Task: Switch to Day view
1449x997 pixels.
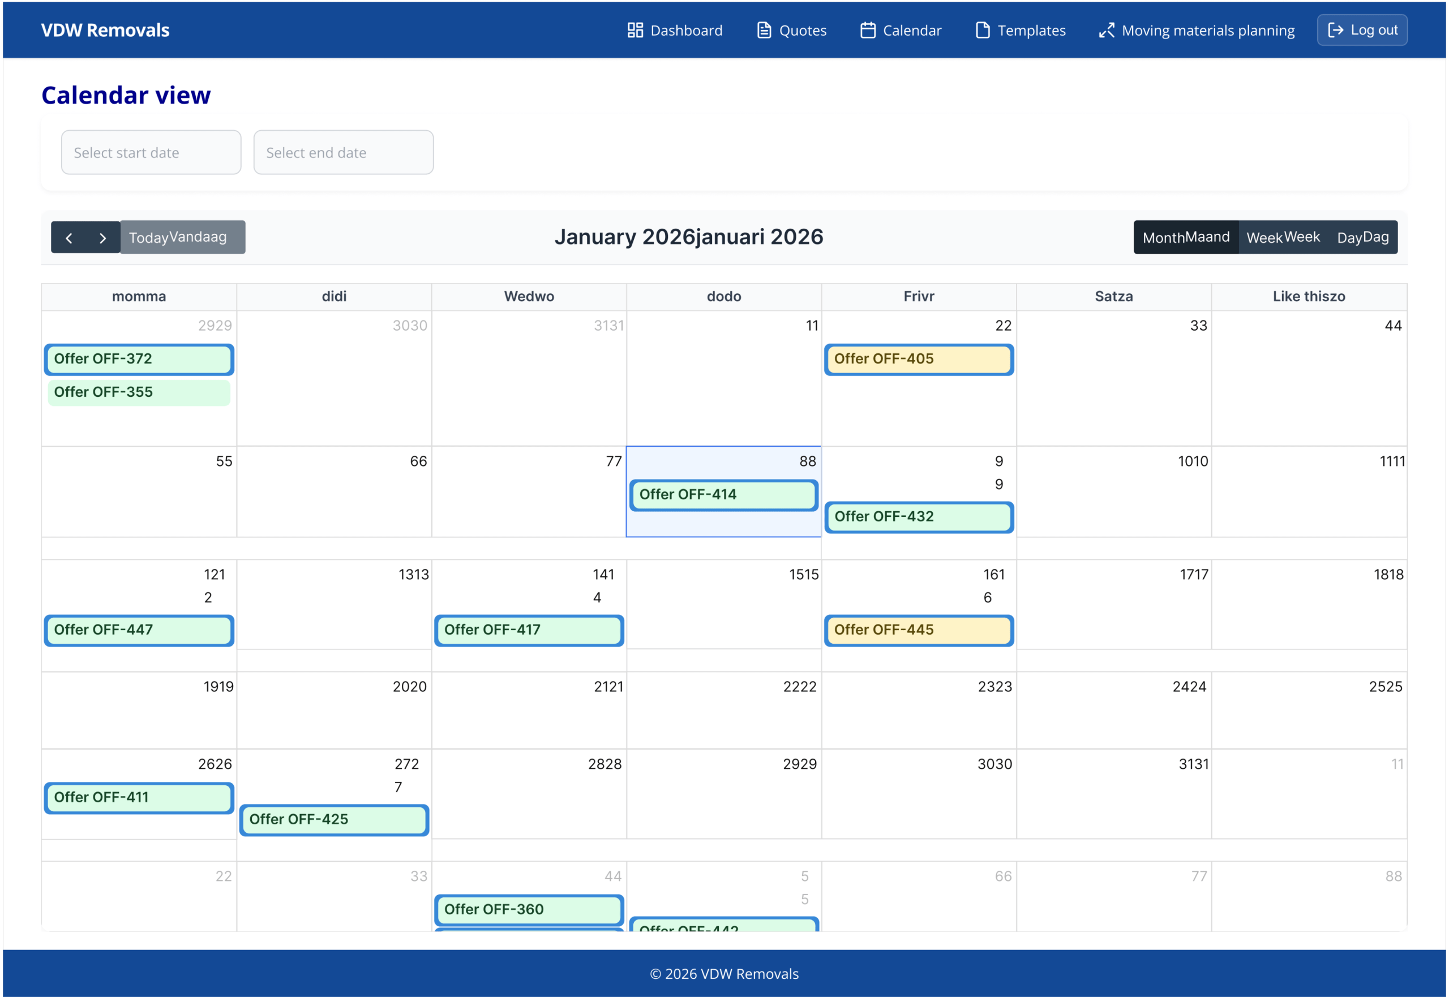Action: (1363, 237)
